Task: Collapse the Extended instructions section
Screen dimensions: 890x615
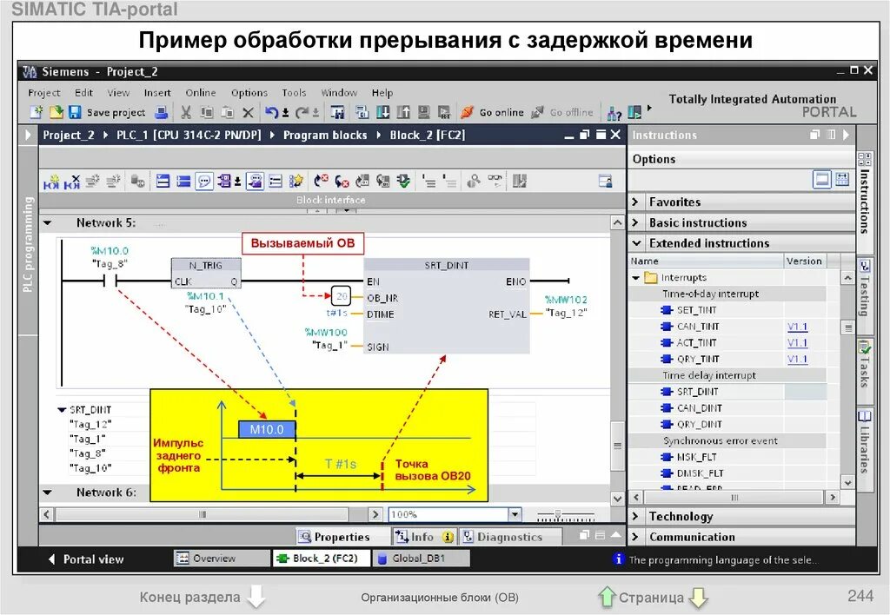Action: pyautogui.click(x=637, y=243)
